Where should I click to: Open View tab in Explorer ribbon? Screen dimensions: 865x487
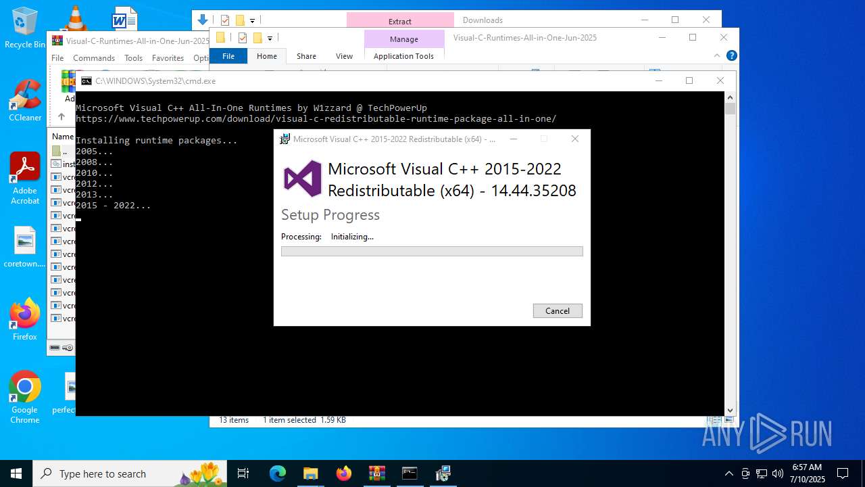coord(344,56)
